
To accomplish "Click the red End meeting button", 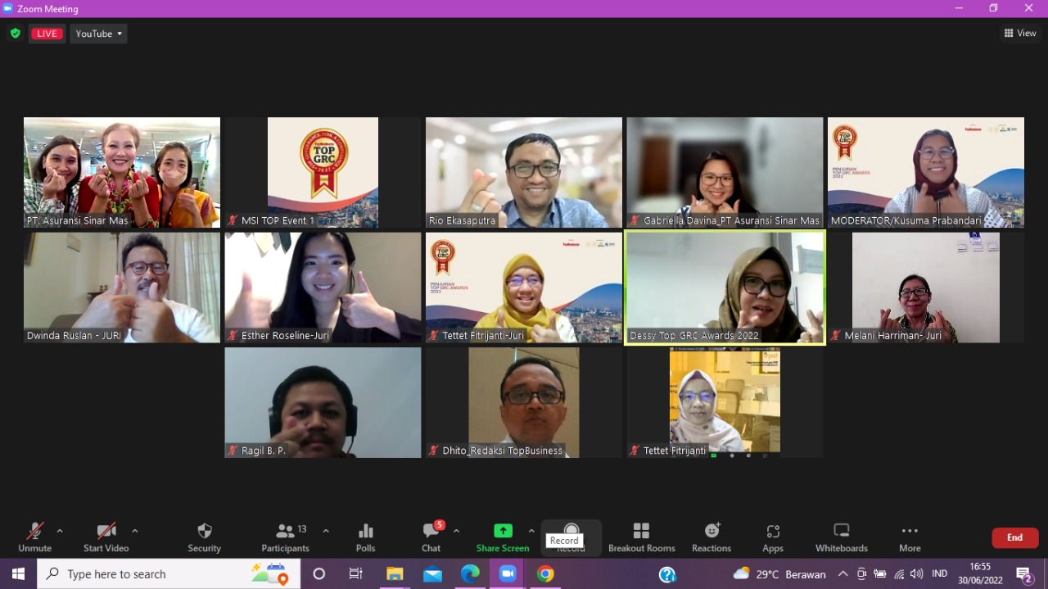I will click(1014, 537).
